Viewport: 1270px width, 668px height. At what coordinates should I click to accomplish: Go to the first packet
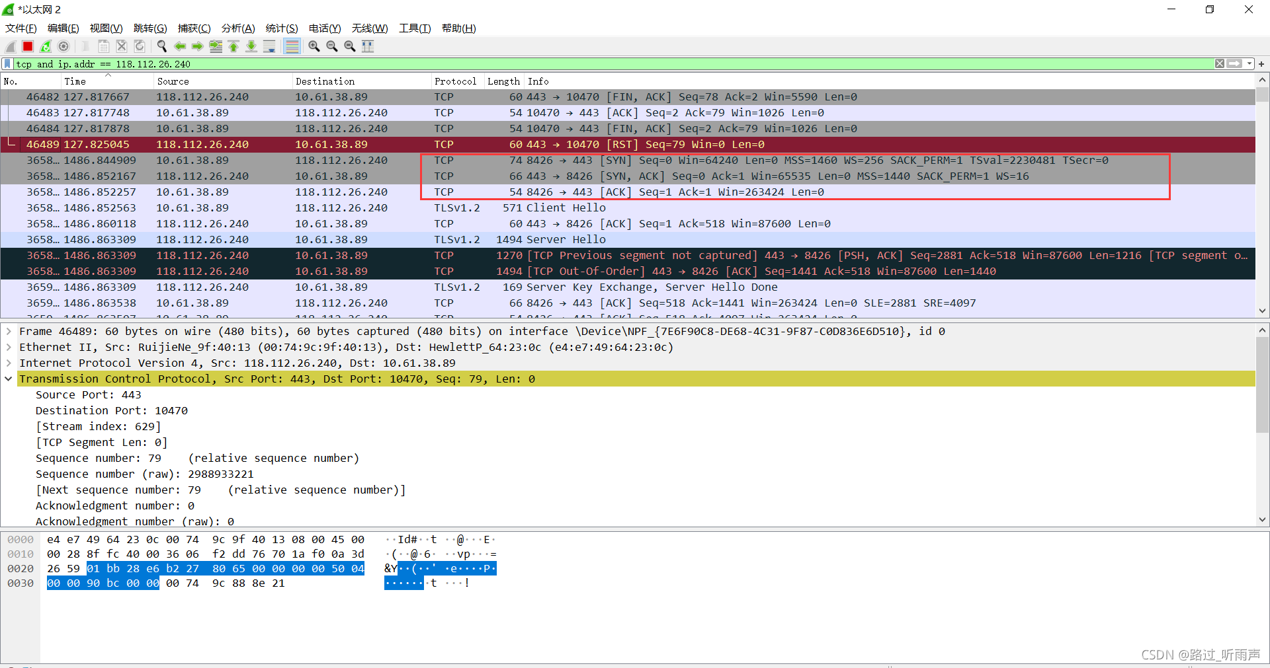coord(233,46)
